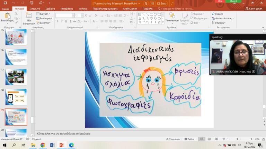Switch to slide sorter view icon
Viewport: 266px width, 149px height.
[x=209, y=139]
